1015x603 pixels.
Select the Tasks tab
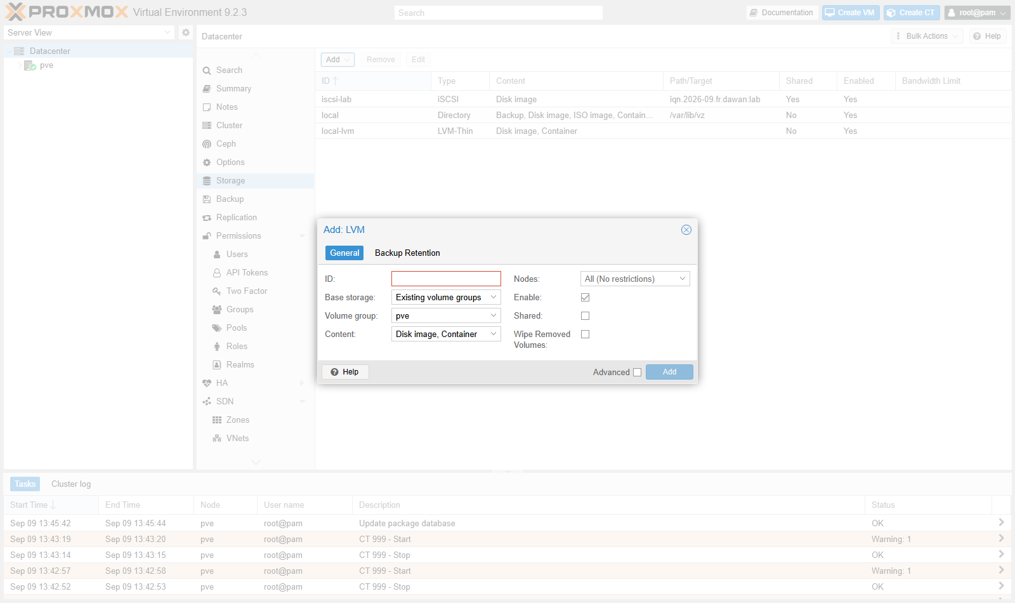tap(25, 484)
